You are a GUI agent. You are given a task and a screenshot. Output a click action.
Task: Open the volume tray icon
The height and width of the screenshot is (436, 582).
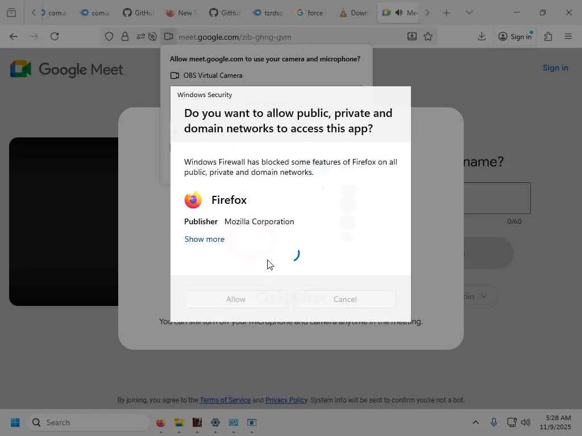click(x=526, y=422)
